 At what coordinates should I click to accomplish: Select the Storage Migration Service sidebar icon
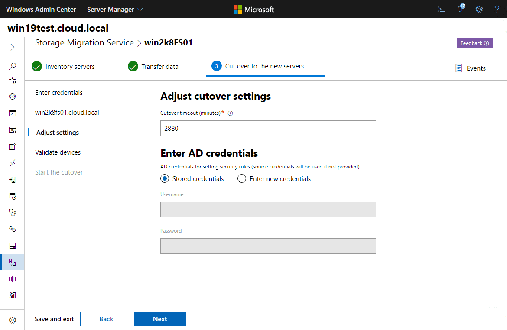[13, 262]
